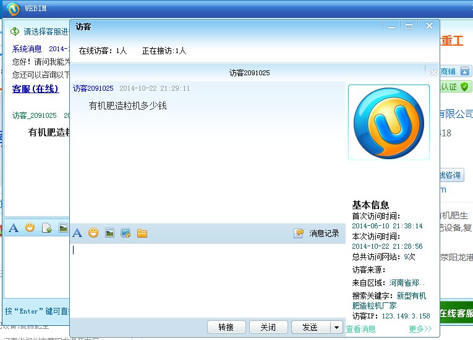The height and width of the screenshot is (340, 473).
Task: Send message with 发送 button
Action: coord(310,327)
